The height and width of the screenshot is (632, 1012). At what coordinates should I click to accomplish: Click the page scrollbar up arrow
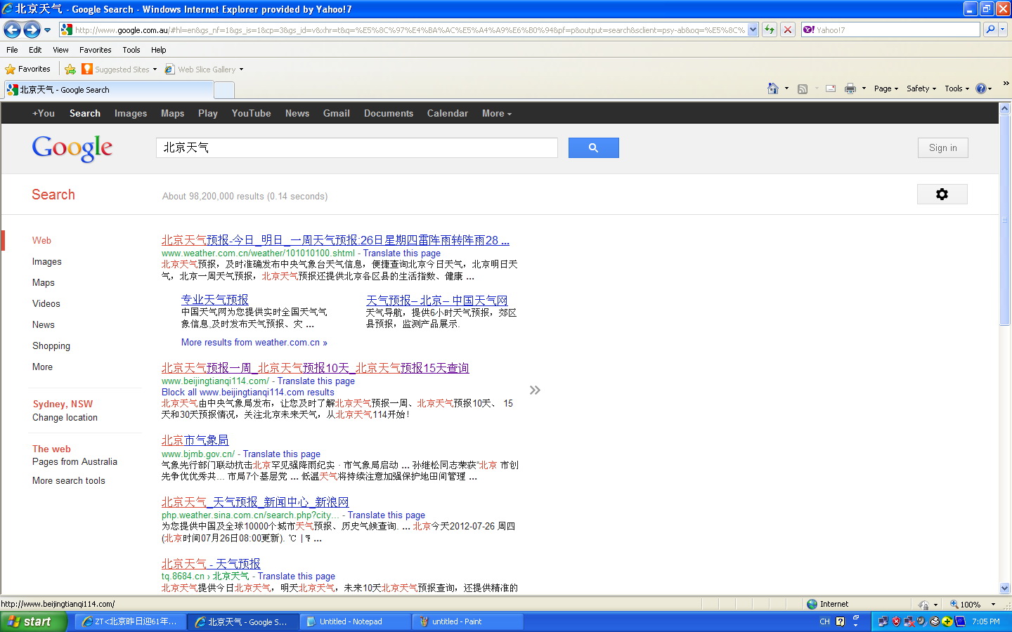(1004, 109)
